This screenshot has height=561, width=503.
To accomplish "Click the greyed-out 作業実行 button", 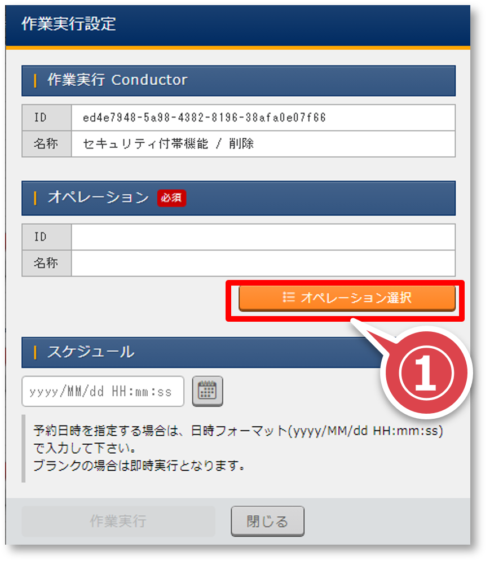I will click(x=118, y=521).
